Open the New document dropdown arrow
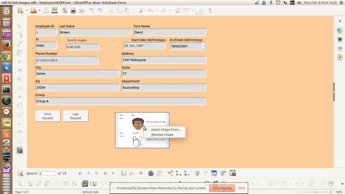The width and height of the screenshot is (345, 194). pyautogui.click(x=27, y=11)
